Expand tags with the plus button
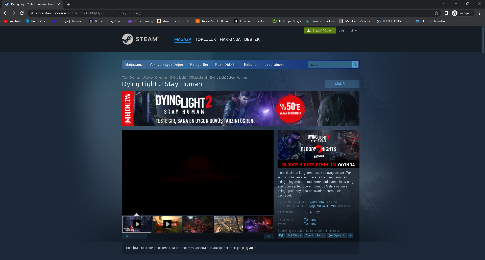The height and width of the screenshot is (260, 485). tap(350, 236)
